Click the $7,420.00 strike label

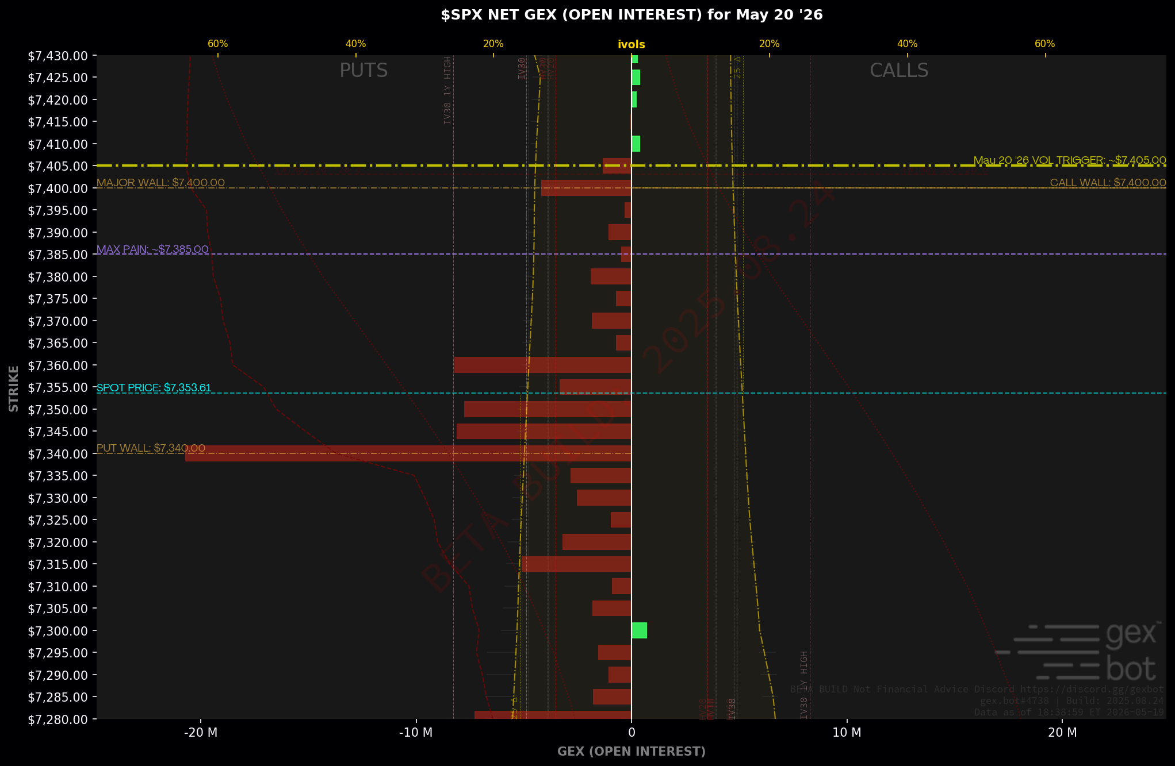coord(58,100)
